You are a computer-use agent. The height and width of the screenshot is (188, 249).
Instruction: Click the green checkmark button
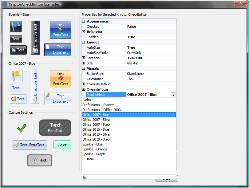(x=22, y=128)
